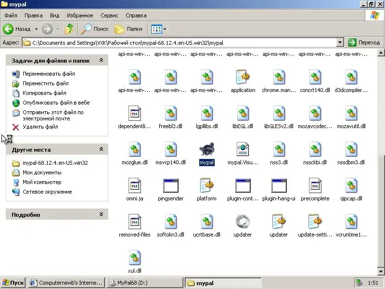Select the removed-files file icon

pyautogui.click(x=135, y=222)
